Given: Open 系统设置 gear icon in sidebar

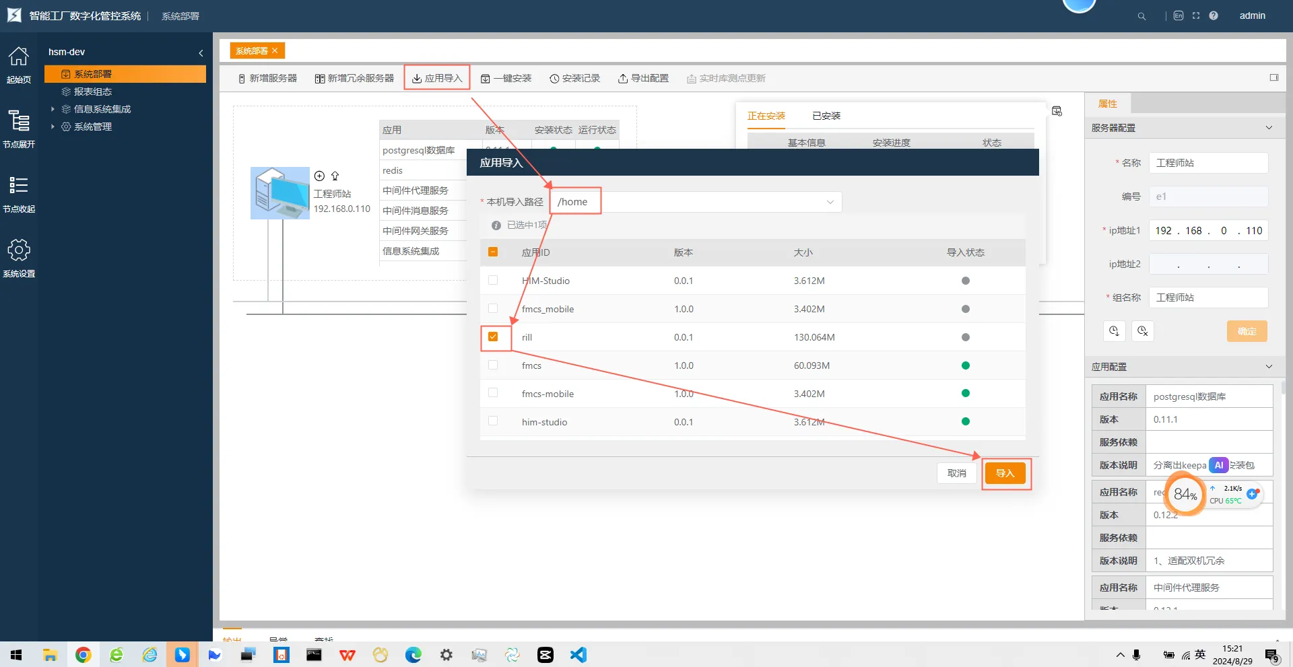Looking at the screenshot, I should click(18, 250).
